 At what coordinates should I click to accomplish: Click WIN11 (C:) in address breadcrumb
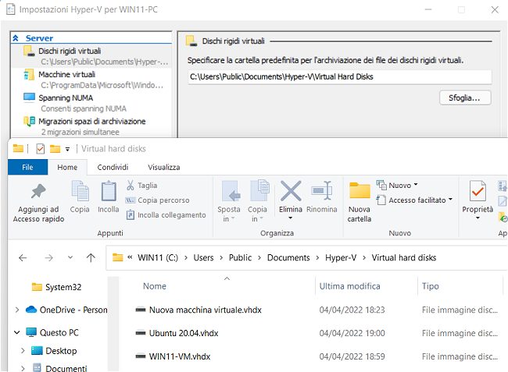tap(158, 257)
